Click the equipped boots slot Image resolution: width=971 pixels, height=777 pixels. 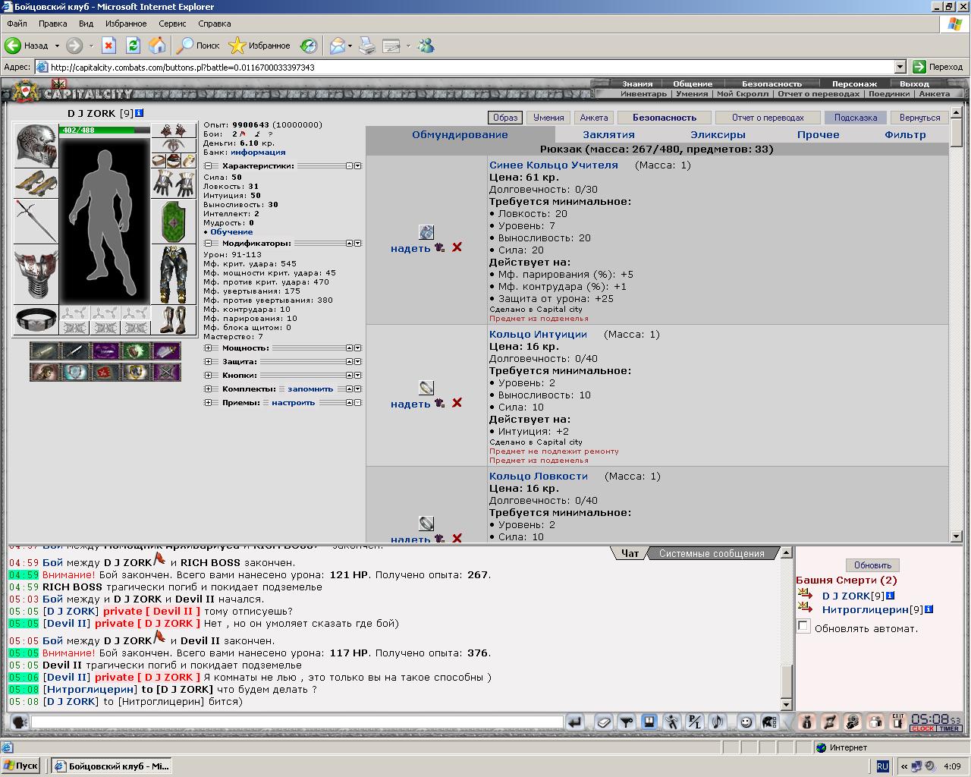click(x=174, y=319)
